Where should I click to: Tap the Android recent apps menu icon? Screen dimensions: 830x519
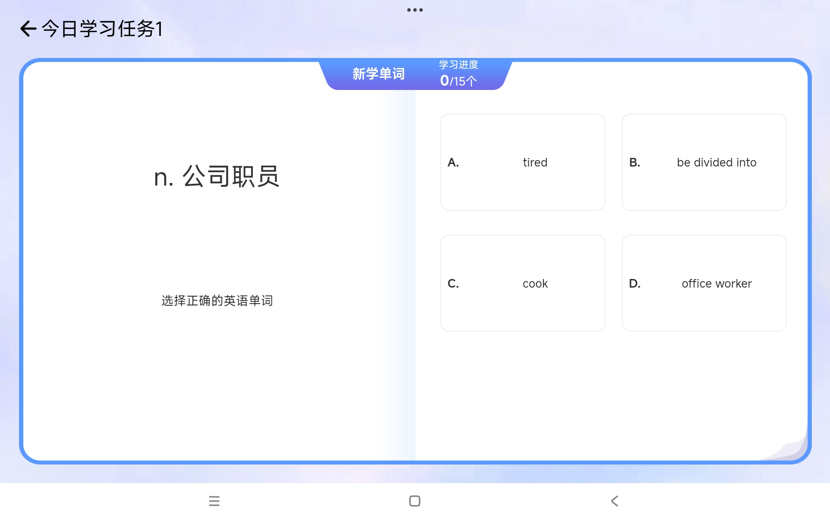click(214, 501)
